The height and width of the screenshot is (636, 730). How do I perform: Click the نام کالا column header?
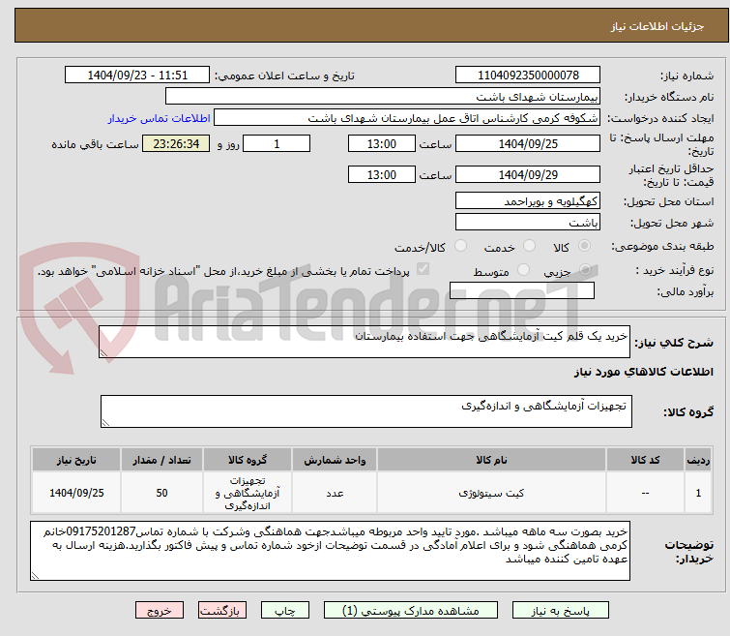(x=491, y=460)
